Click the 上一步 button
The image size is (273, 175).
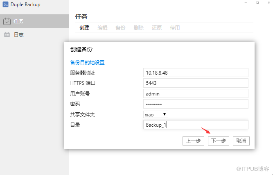[193, 141]
